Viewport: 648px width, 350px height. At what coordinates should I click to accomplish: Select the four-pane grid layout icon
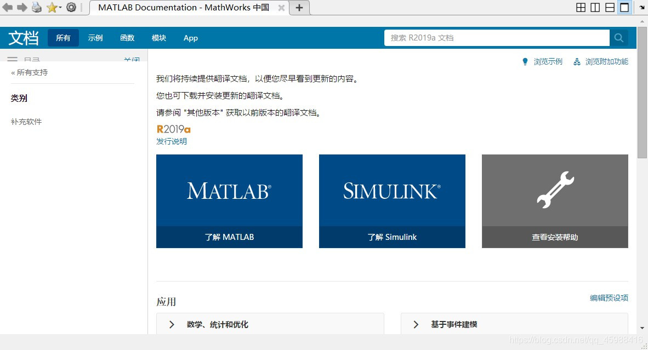(x=581, y=8)
